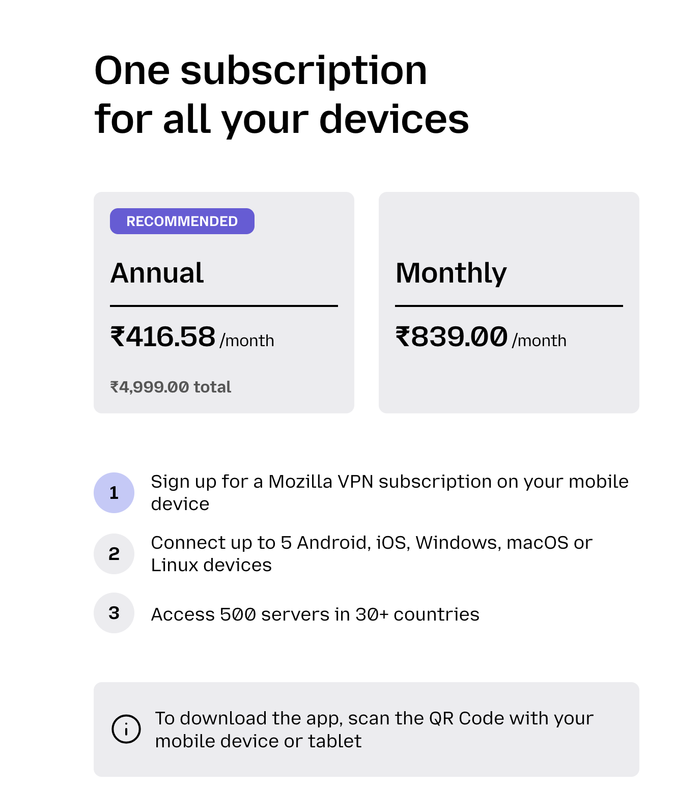
Task: Click the divider line under Monthly
Action: (509, 306)
